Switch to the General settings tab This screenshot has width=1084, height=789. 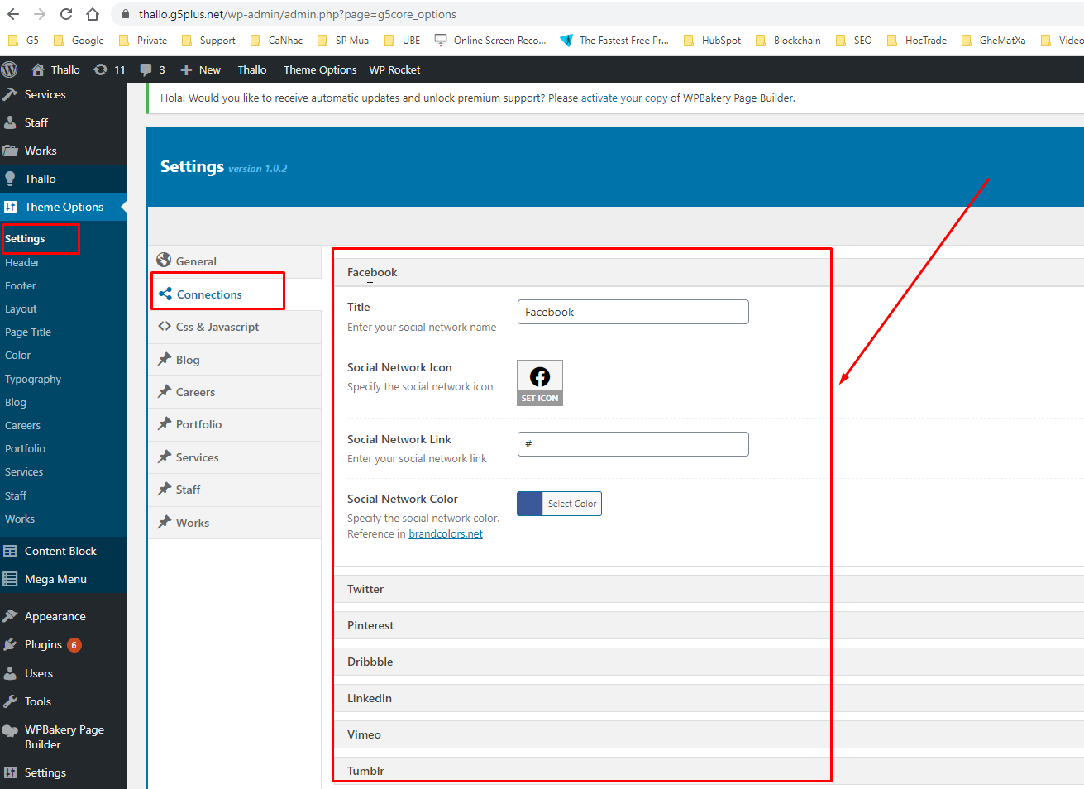235,261
